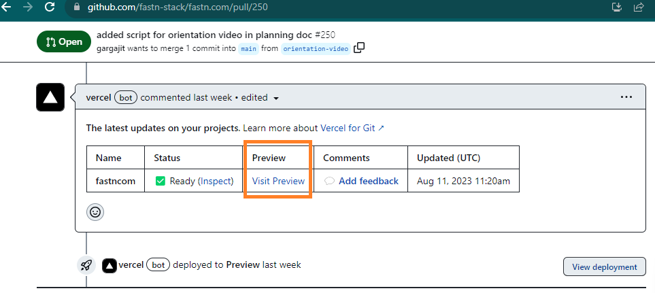Expand the edited history dropdown arrow
Screen dimensions: 655x293
[275, 98]
